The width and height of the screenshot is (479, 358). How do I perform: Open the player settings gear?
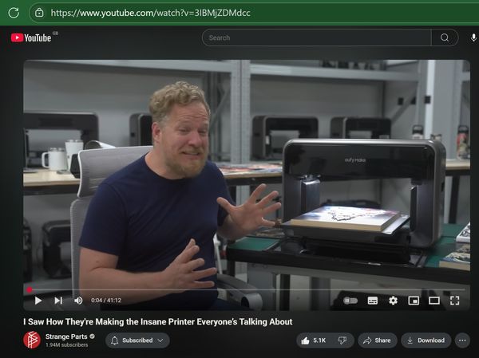(393, 301)
